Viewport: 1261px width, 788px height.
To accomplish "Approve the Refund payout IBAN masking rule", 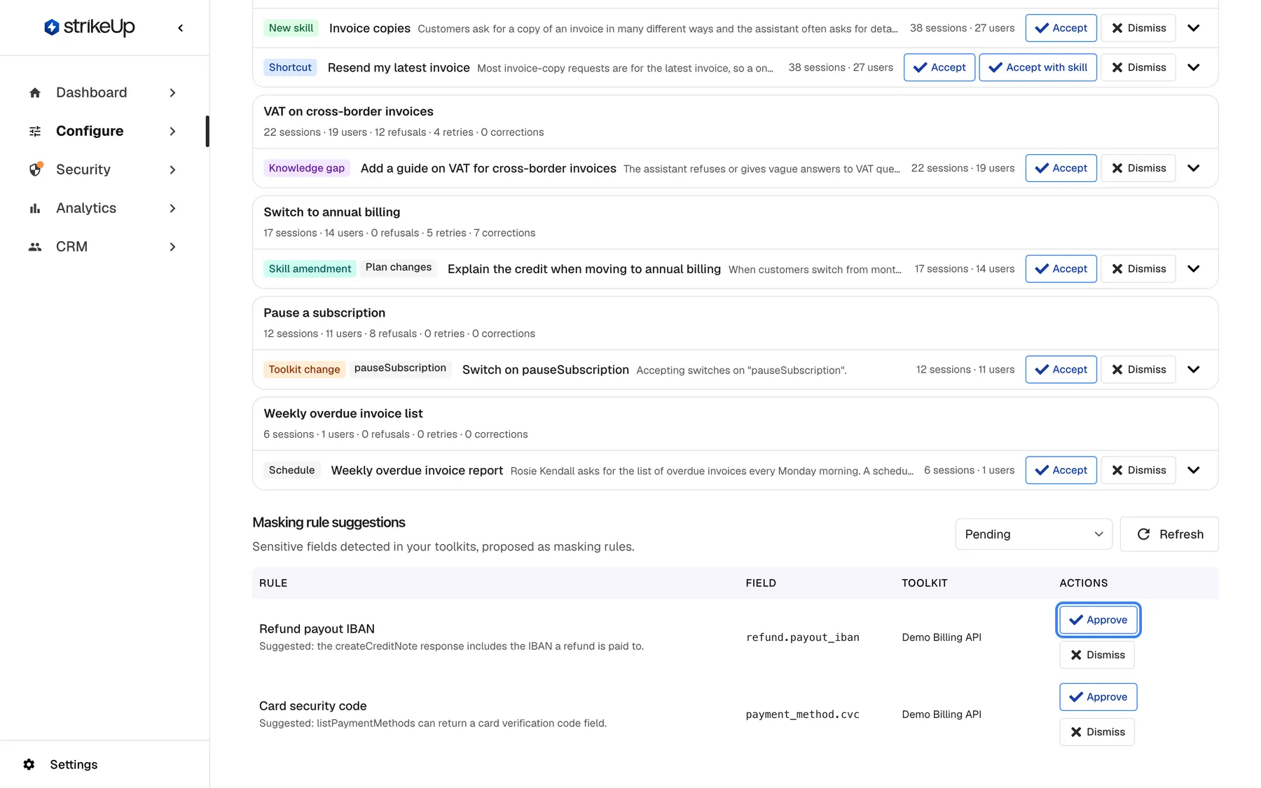I will point(1098,620).
